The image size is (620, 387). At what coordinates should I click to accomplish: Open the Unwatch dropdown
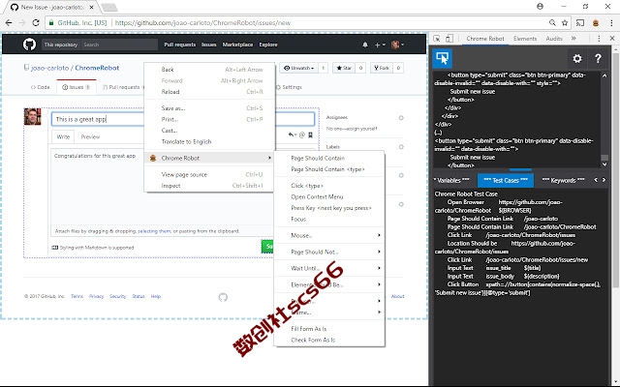(299, 68)
